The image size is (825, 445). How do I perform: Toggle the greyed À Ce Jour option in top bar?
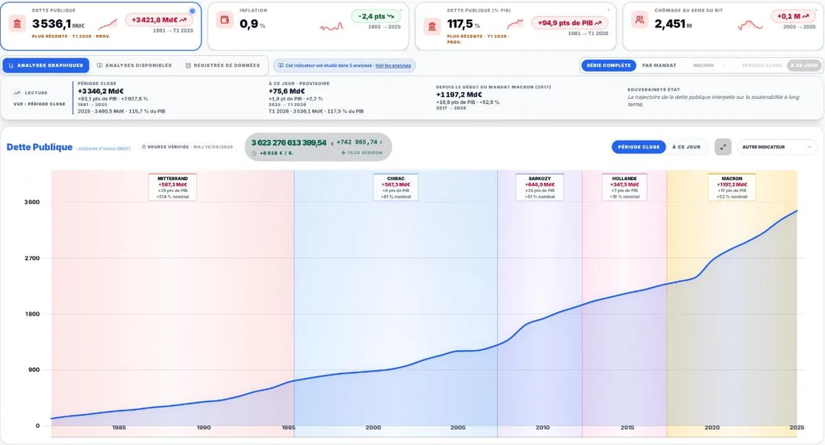click(x=804, y=65)
